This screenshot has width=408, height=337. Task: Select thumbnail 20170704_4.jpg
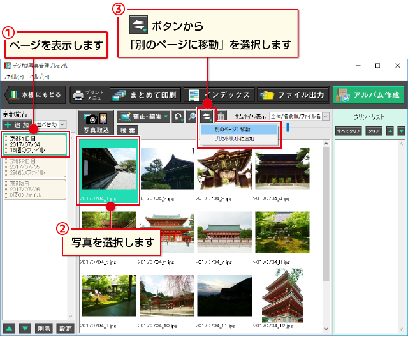(282, 168)
